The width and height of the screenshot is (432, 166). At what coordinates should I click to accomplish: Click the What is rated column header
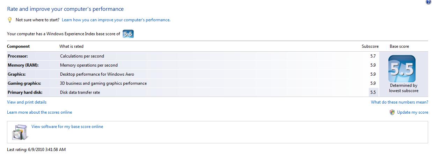(71, 46)
